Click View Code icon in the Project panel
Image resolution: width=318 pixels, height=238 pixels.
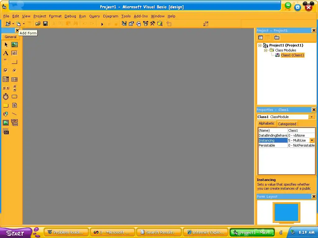coord(261,37)
